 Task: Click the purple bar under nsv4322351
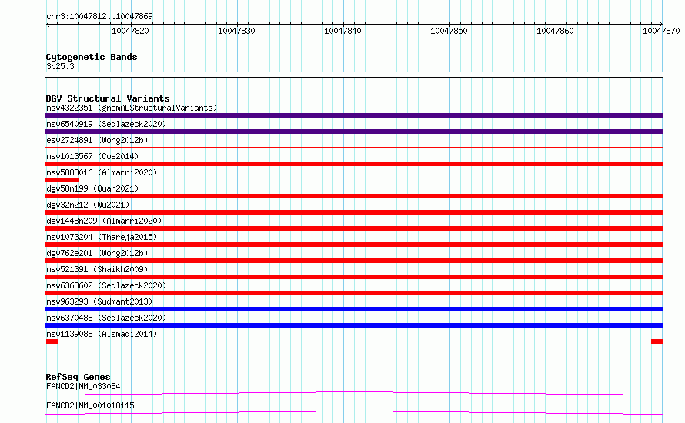click(354, 115)
